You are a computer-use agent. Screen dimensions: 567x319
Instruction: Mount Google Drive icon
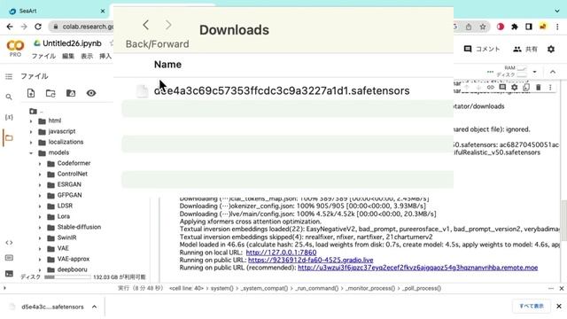tap(71, 93)
